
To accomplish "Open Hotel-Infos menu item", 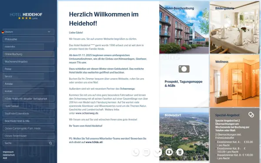I will click(x=23, y=47).
